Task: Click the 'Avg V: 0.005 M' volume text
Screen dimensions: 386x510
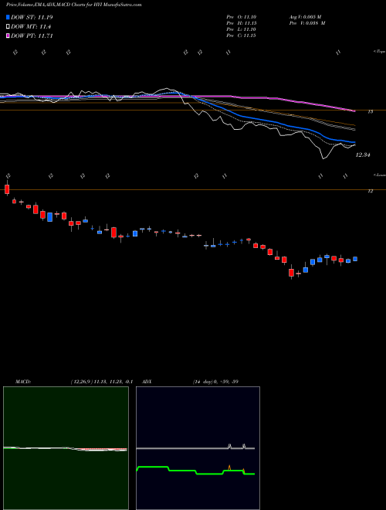Action: pos(306,17)
